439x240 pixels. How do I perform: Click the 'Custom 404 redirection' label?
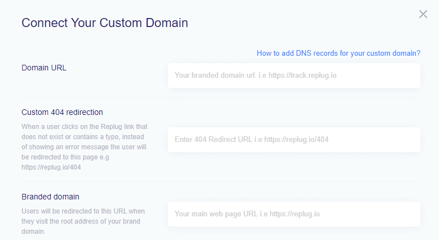coord(62,112)
